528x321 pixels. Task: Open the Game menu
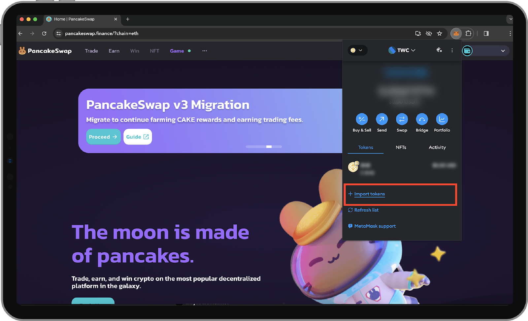point(177,51)
